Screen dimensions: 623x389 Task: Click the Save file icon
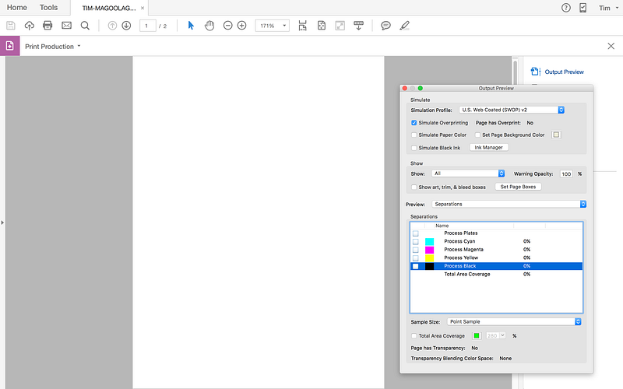click(11, 26)
